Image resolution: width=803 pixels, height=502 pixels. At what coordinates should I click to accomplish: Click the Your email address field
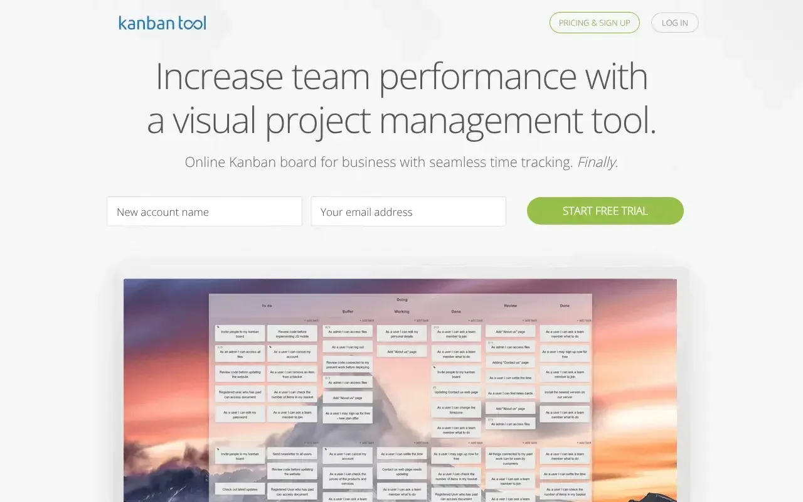click(x=408, y=211)
